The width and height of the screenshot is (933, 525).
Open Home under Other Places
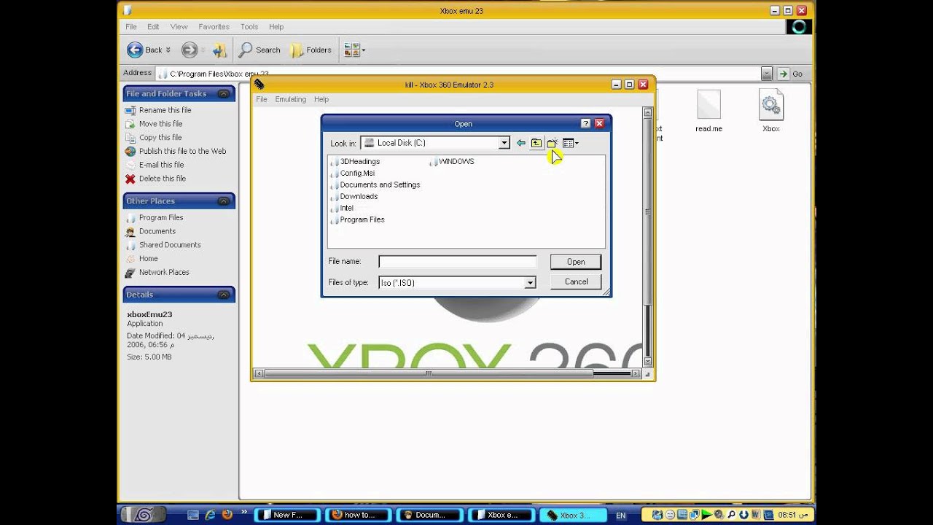coord(148,258)
